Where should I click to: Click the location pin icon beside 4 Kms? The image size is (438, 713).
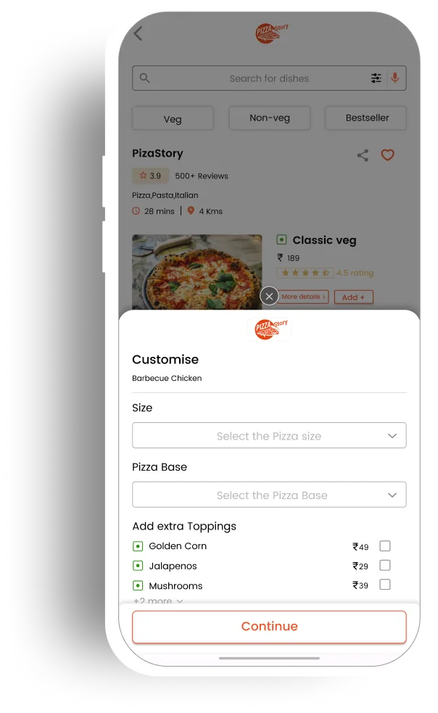click(x=191, y=210)
